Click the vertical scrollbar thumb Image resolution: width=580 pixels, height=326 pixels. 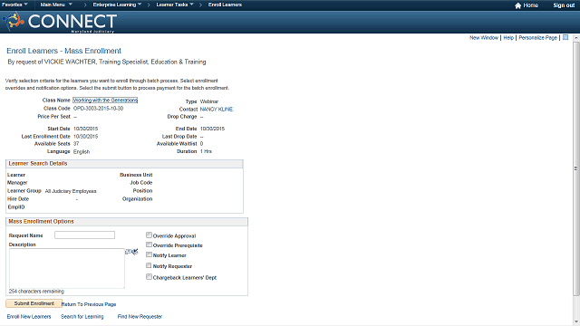click(x=575, y=168)
